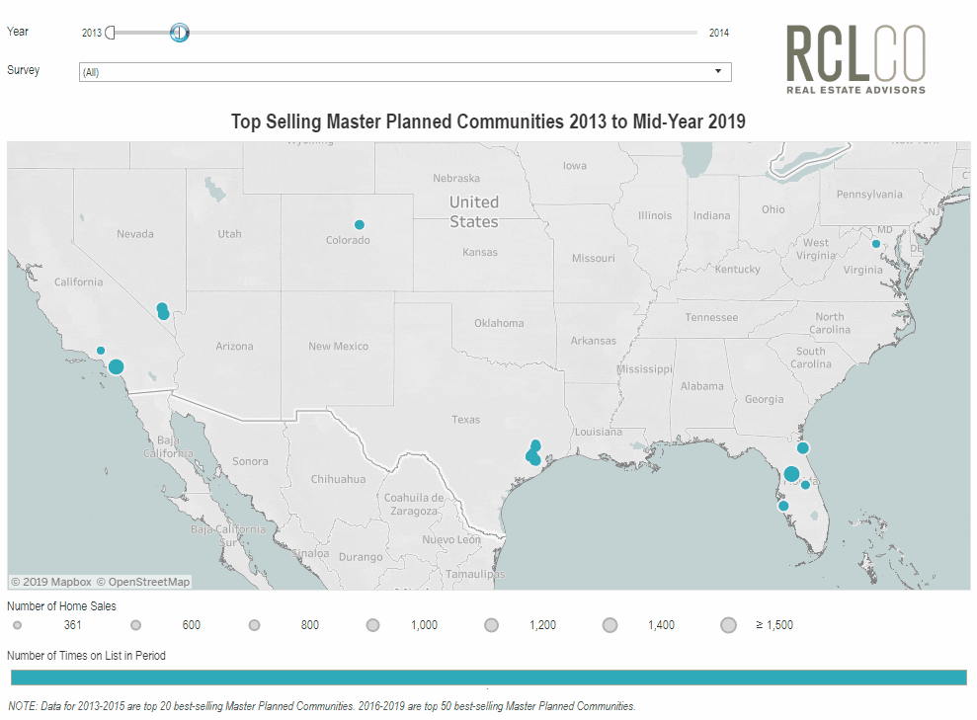Image resolution: width=977 pixels, height=720 pixels.
Task: Open the © 2019 Mapbox attribution link
Action: [x=51, y=582]
